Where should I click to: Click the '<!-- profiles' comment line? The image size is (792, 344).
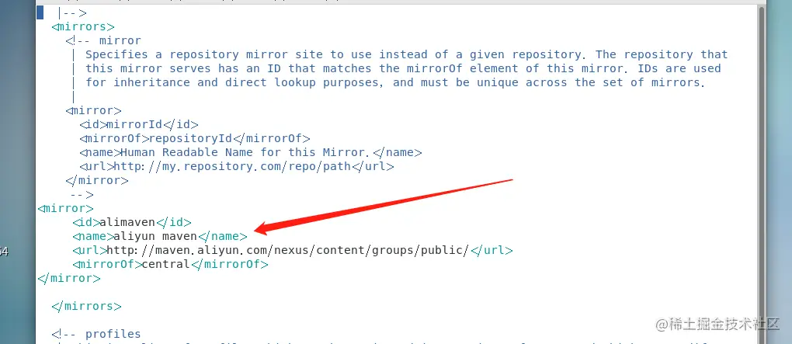coord(96,334)
